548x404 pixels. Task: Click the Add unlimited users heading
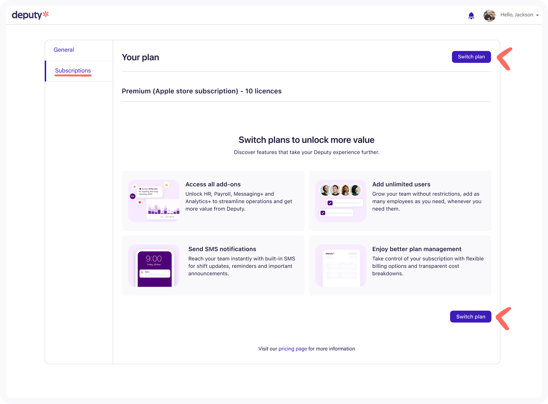pyautogui.click(x=401, y=185)
